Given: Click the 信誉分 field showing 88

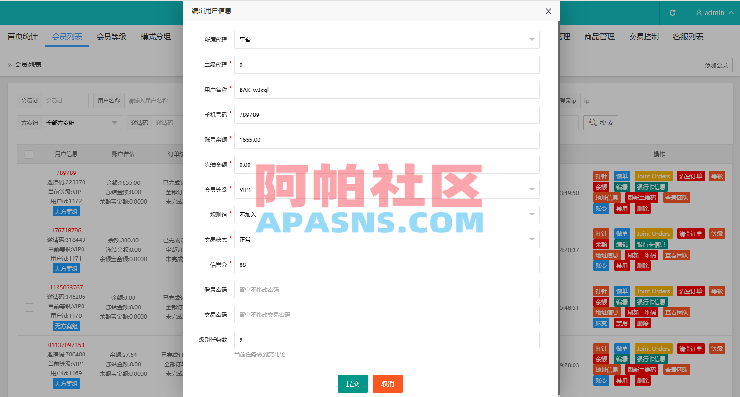Looking at the screenshot, I should coord(387,265).
